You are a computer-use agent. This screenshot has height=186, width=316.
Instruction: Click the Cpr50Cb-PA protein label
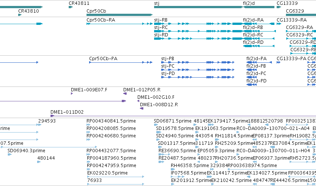tap(103, 59)
